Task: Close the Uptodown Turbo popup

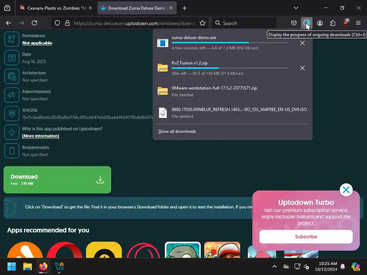Action: click(346, 190)
